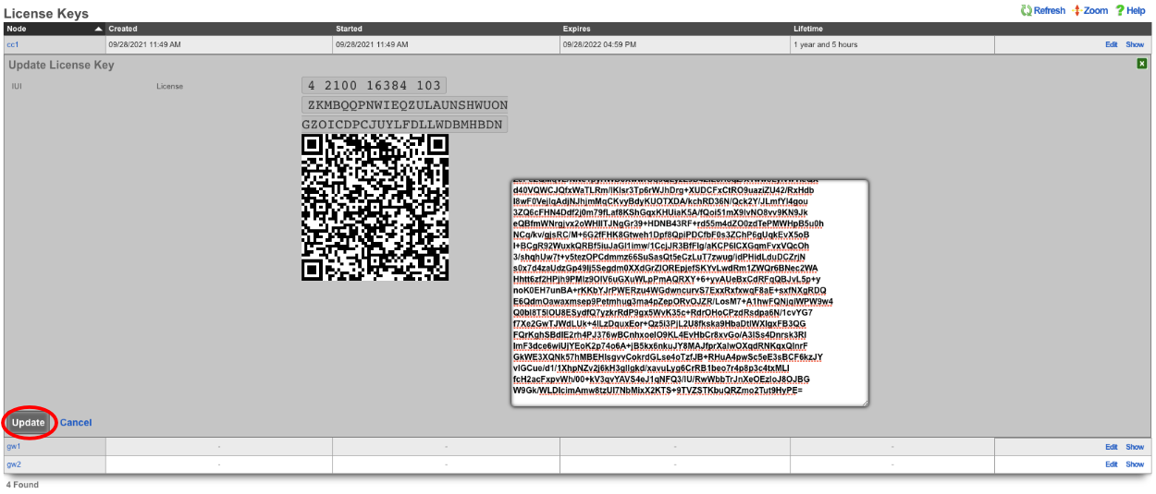Click inside the license key text area
The width and height of the screenshot is (1156, 494).
click(x=690, y=293)
